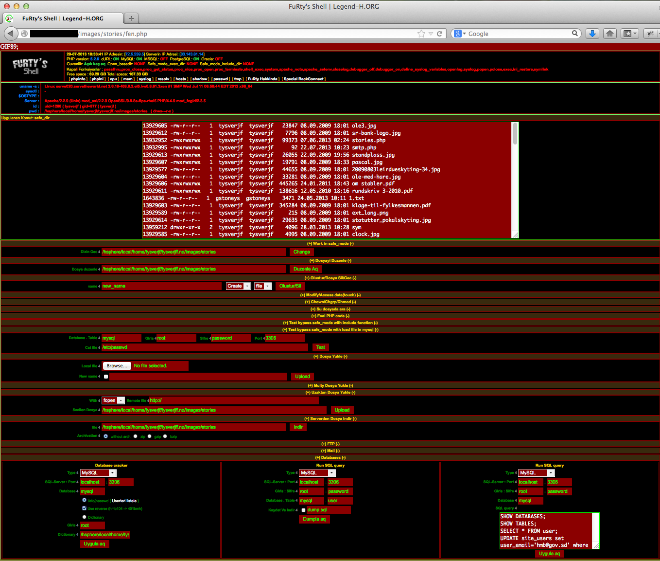The image size is (660, 561).
Task: Open the Database cracker Type MySQL dropdown
Action: tap(98, 473)
